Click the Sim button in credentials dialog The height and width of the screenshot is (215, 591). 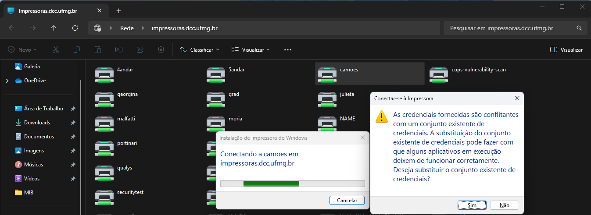[472, 205]
